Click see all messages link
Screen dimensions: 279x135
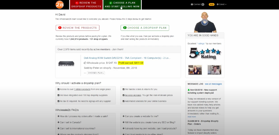(x=213, y=84)
